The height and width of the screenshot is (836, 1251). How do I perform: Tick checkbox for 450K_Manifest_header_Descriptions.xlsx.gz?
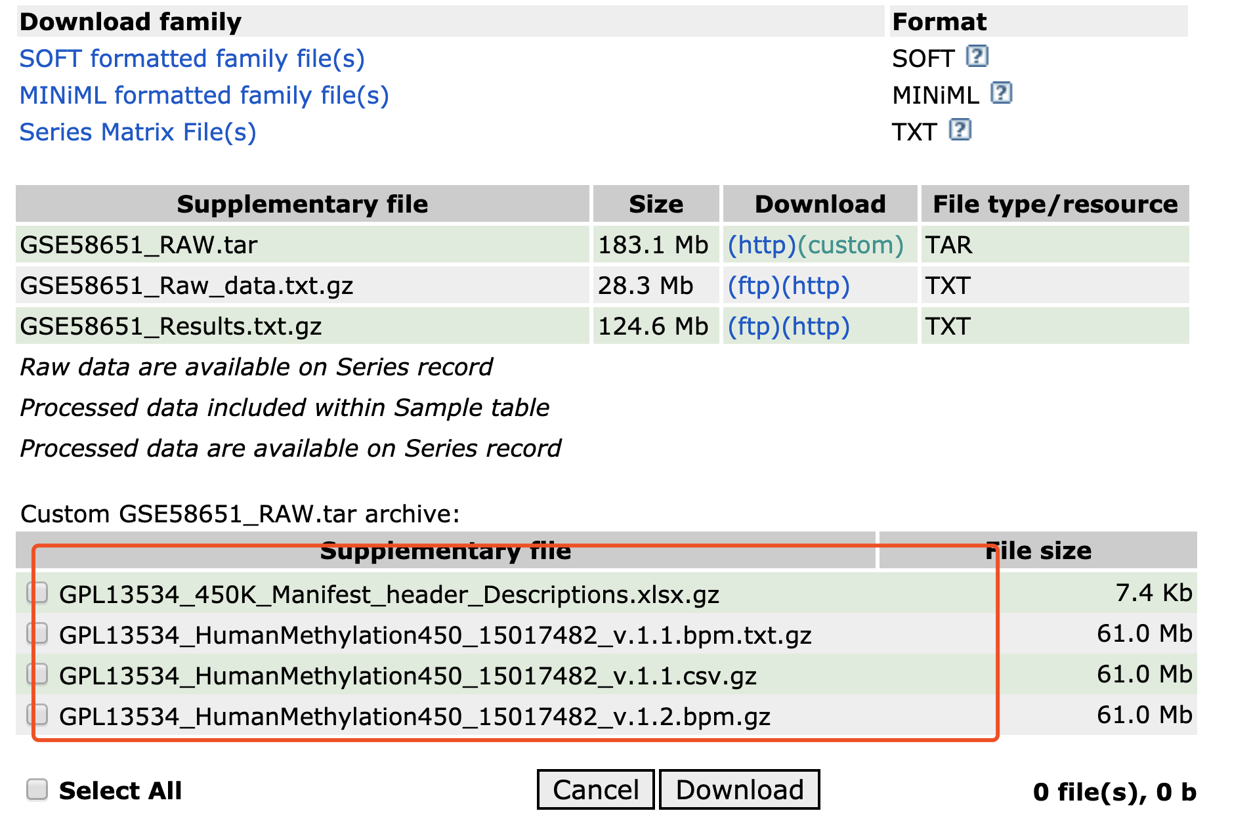pos(37,593)
